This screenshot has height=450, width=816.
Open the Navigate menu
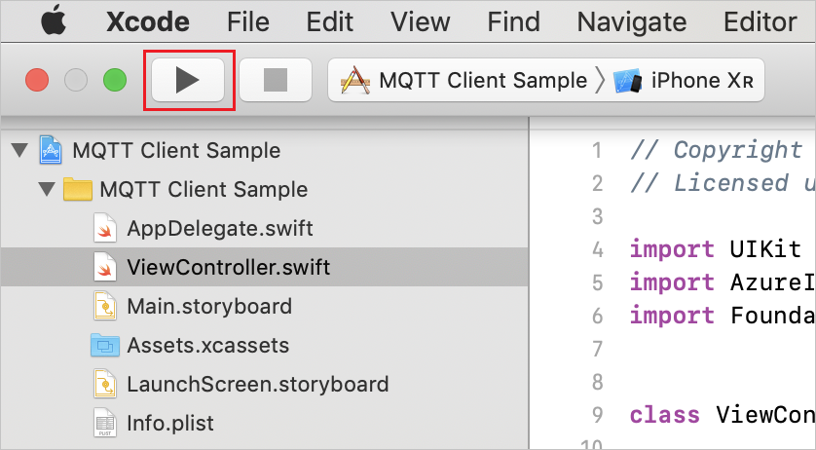(x=632, y=20)
